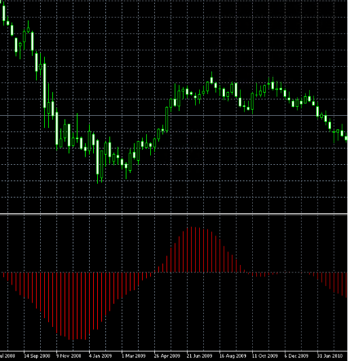Screen dimensions: 348x361
Task: Select the 1 Mar 2009 axis marker
Action: click(133, 356)
